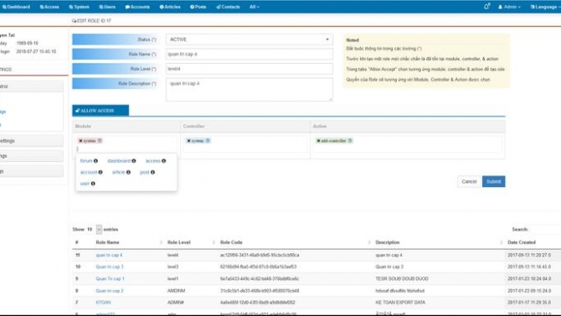Choose forum module from suggestions
Screen dimensions: 561x316
(x=86, y=161)
